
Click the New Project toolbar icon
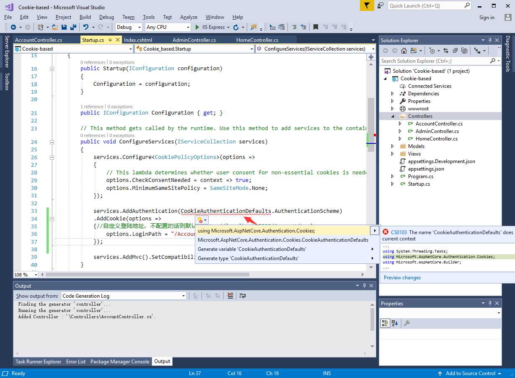[41, 27]
